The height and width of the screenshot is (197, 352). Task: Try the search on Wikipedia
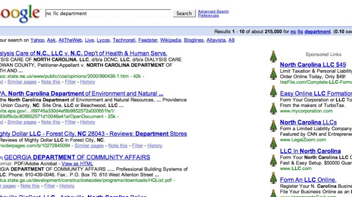point(171,40)
